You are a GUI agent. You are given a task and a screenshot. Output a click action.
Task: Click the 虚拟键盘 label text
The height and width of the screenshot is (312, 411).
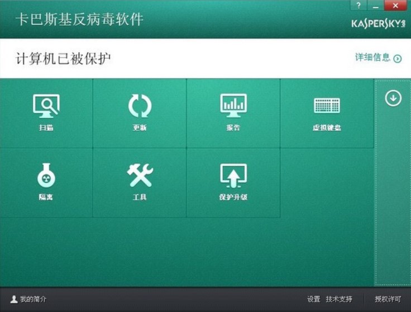327,128
